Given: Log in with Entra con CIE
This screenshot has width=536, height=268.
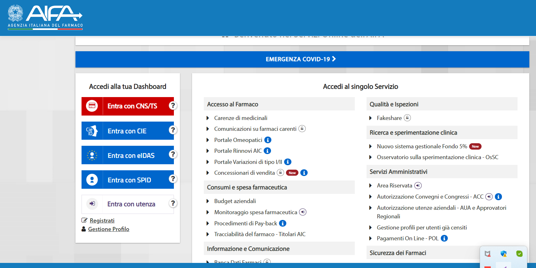Looking at the screenshot, I should tap(128, 131).
